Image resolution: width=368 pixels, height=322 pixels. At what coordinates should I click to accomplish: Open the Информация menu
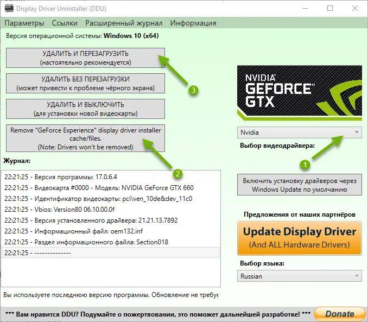coord(193,23)
